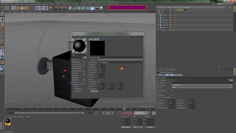The width and height of the screenshot is (236, 133).
Task: Open the green array modeling icon
Action: [x=83, y=8]
